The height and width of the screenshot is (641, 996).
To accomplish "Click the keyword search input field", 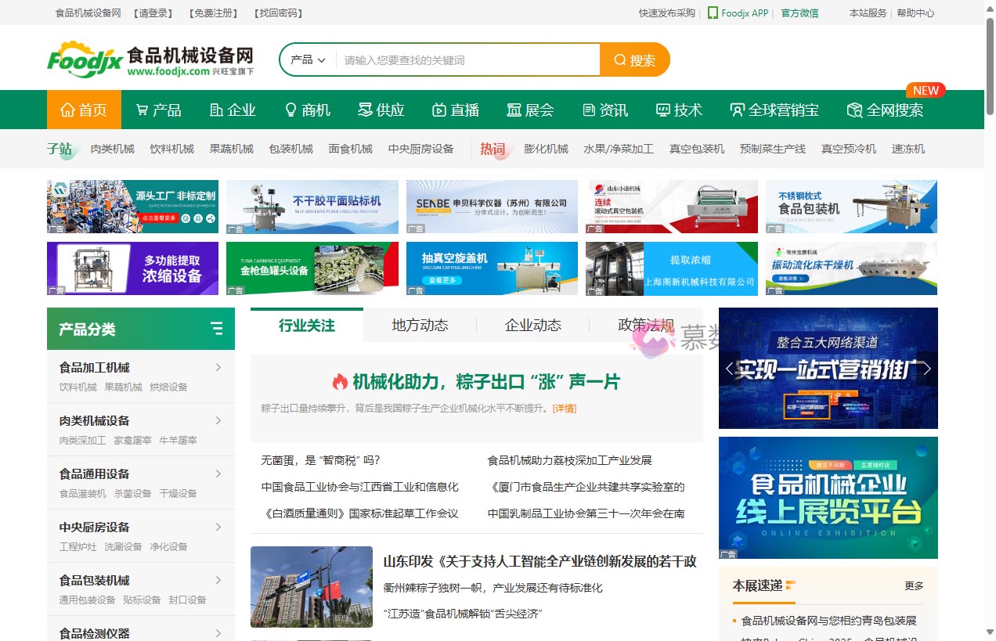I will click(467, 60).
